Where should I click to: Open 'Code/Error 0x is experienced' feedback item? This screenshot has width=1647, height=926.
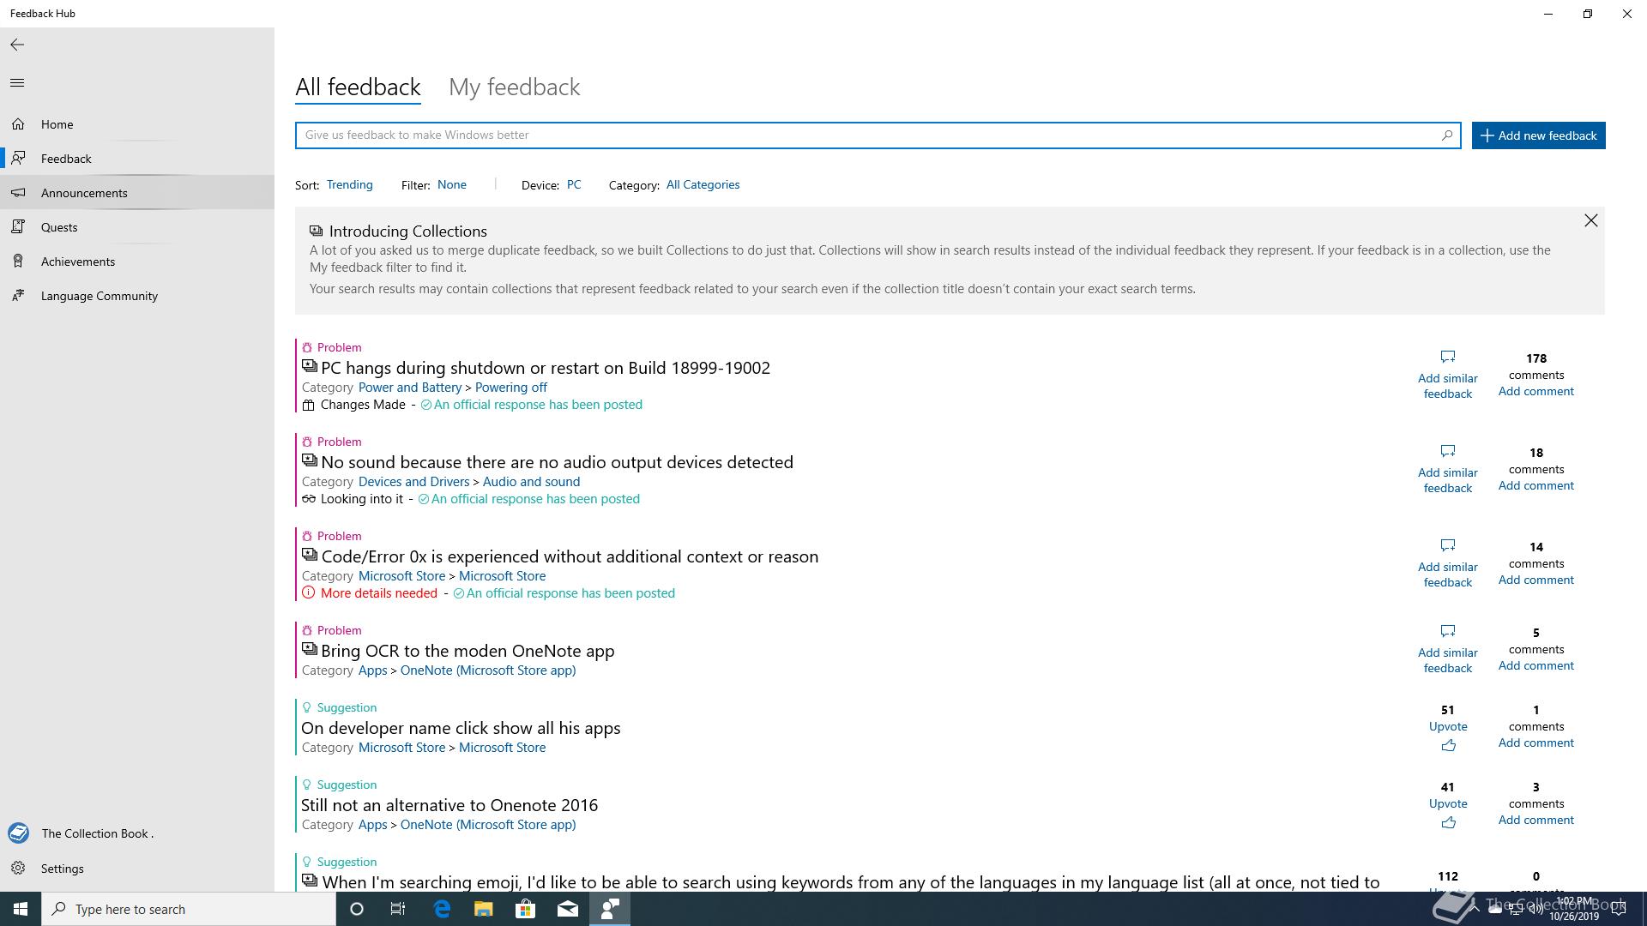pyautogui.click(x=570, y=556)
